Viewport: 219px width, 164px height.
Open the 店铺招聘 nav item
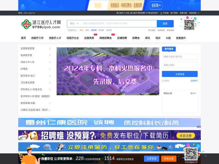[x=122, y=38]
